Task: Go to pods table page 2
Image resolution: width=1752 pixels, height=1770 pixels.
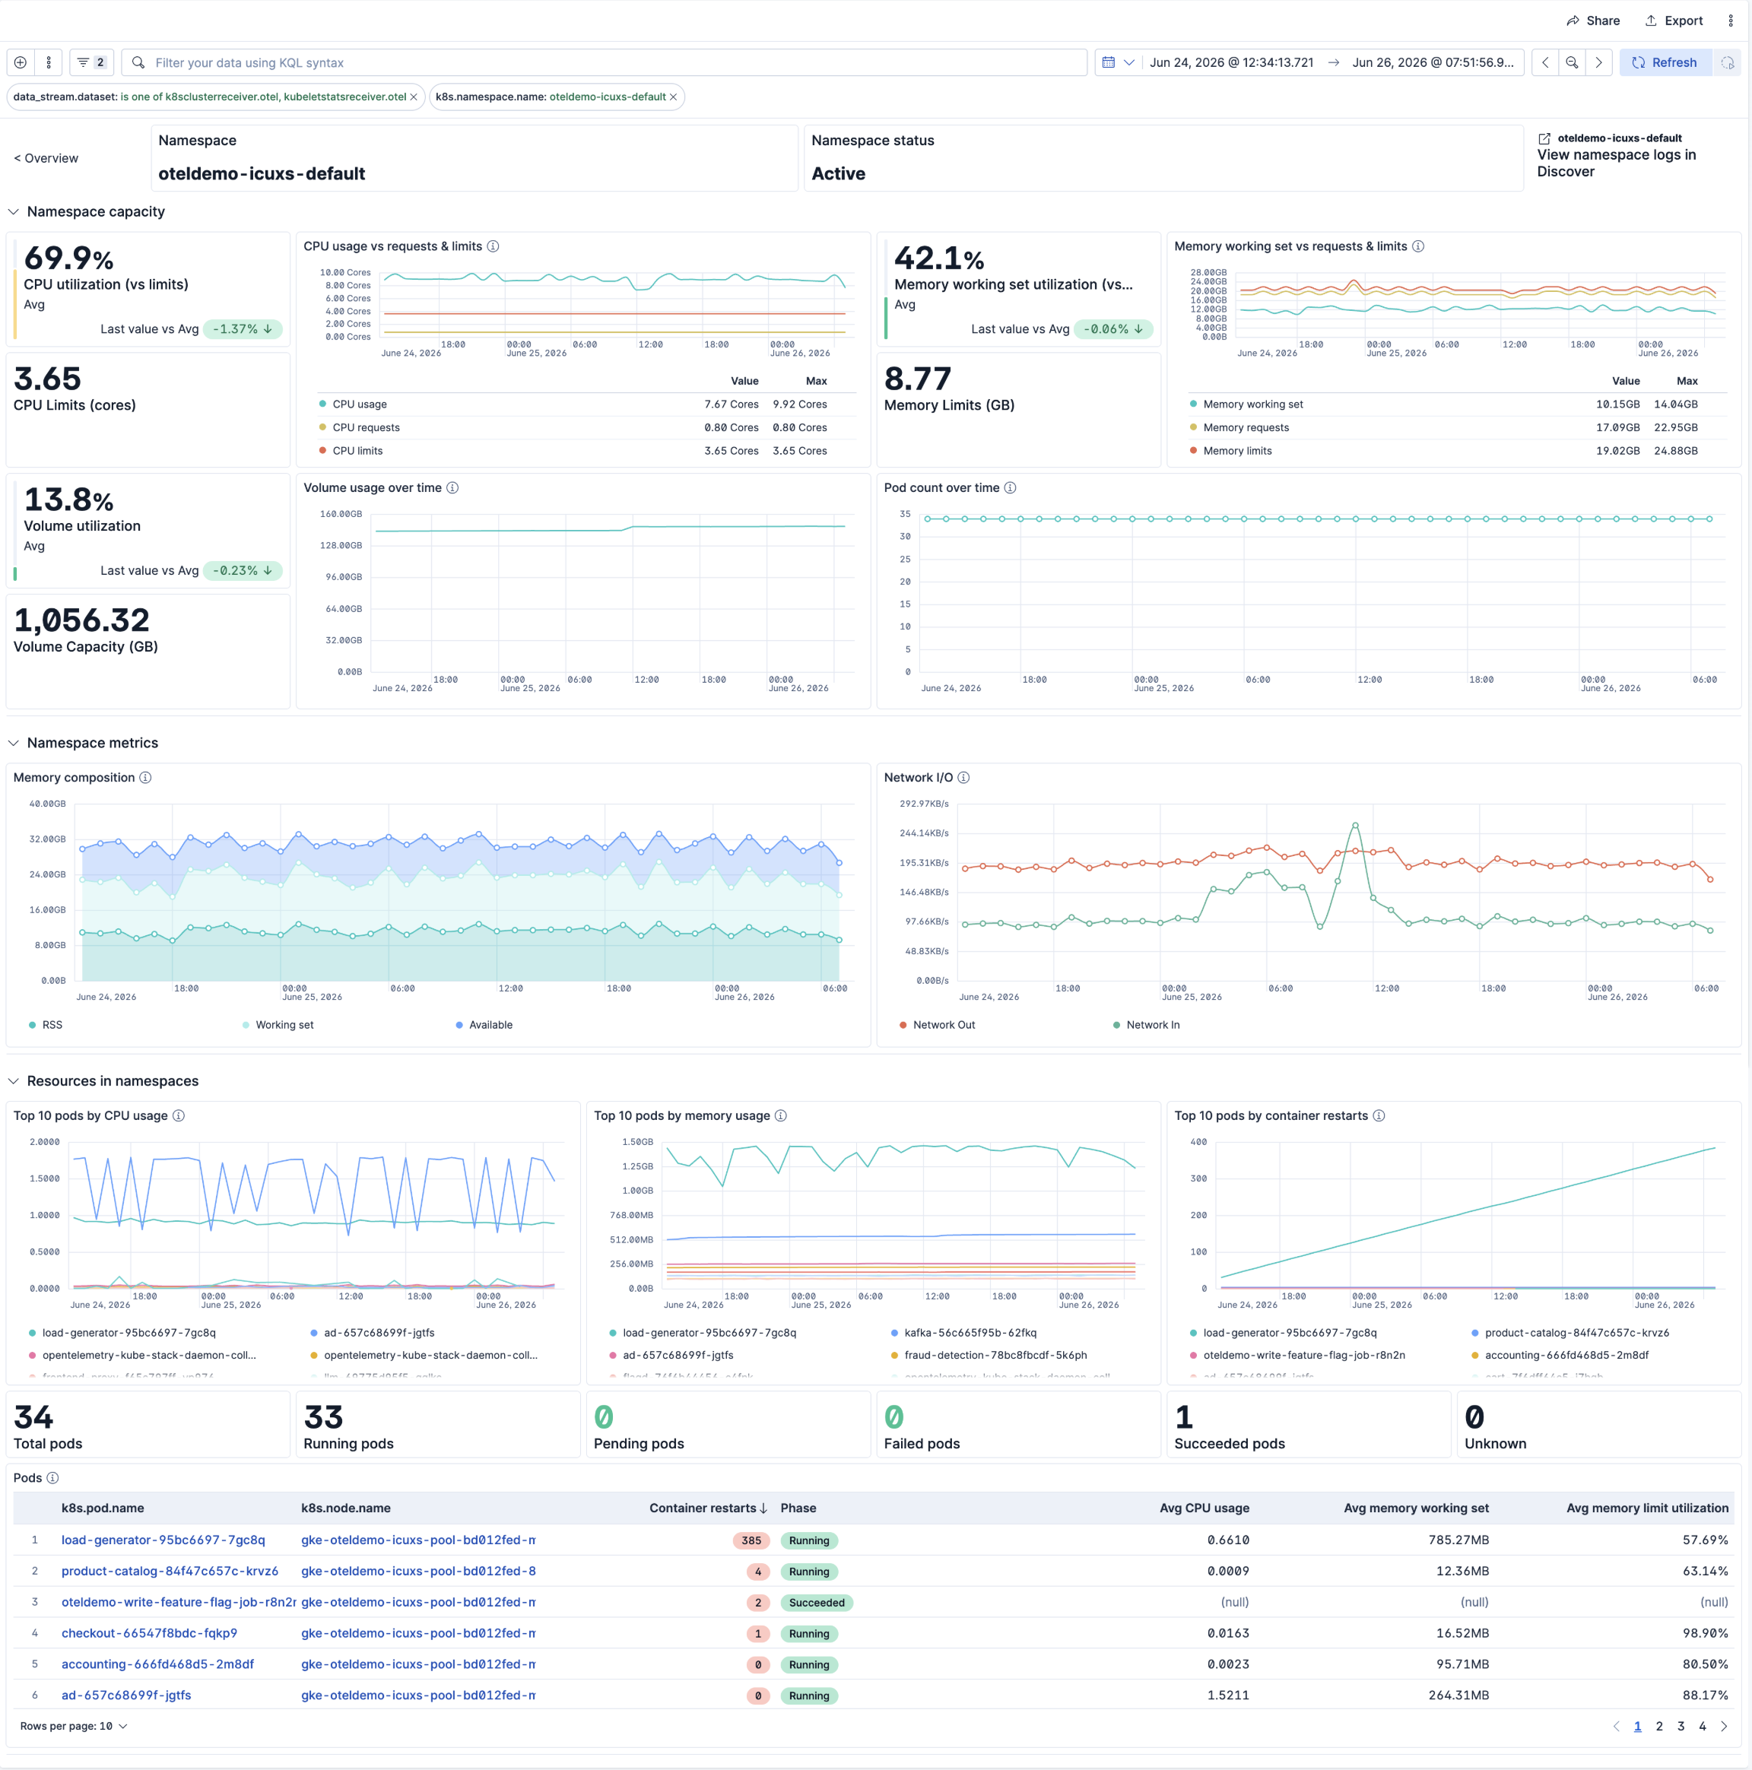Action: click(1658, 1726)
